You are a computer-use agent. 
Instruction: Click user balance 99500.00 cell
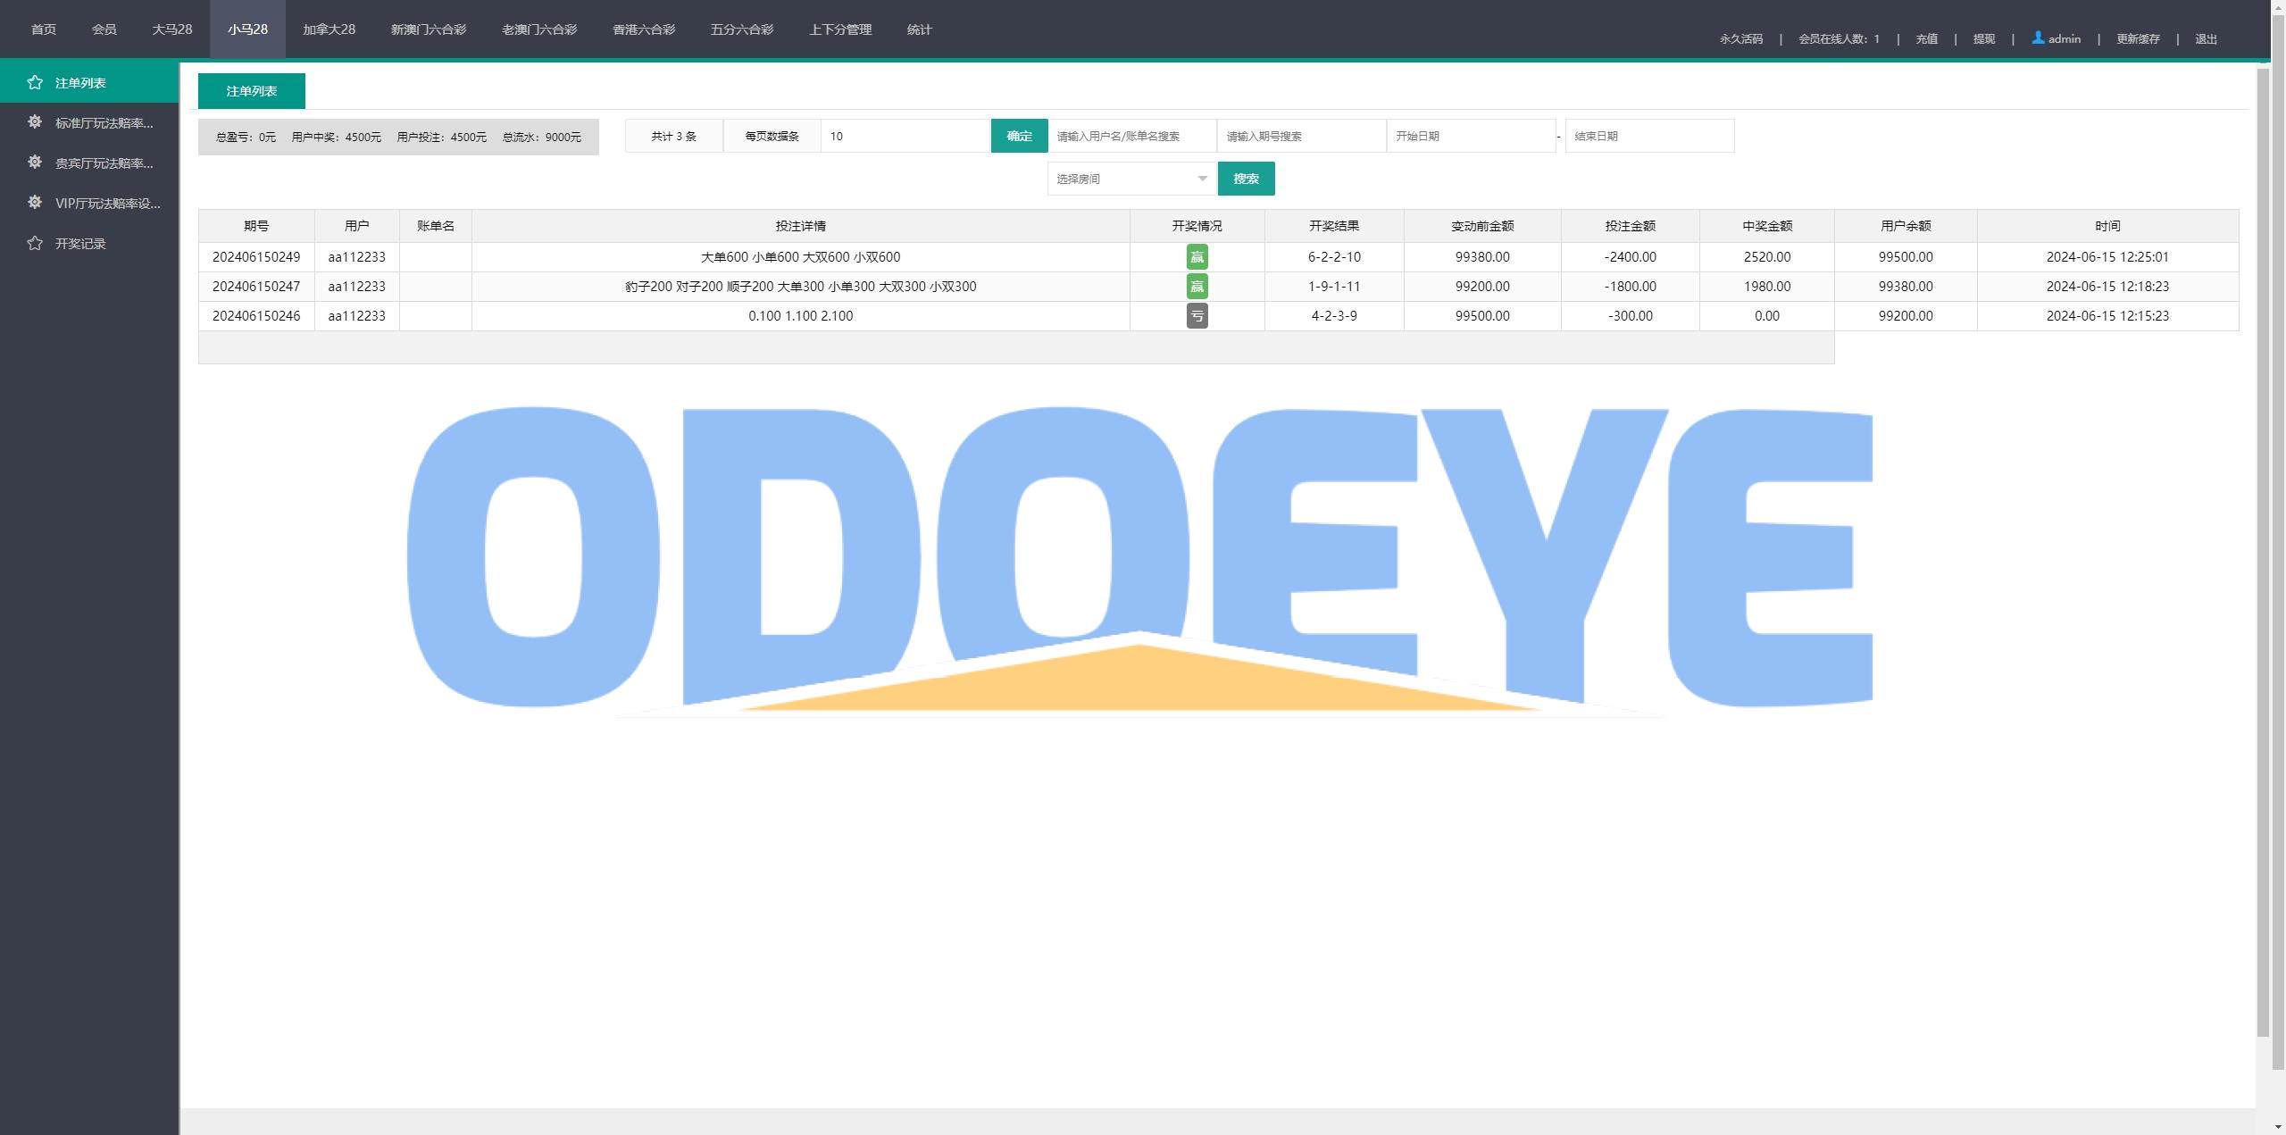(x=1906, y=257)
